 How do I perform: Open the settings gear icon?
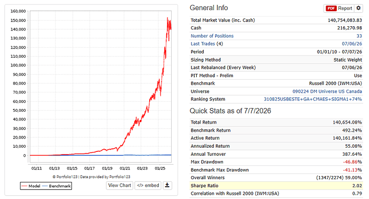358,8
